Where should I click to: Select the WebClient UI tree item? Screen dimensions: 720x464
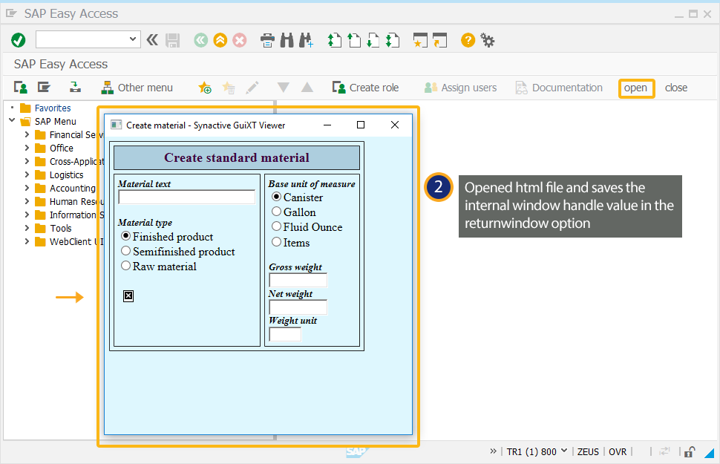[70, 241]
